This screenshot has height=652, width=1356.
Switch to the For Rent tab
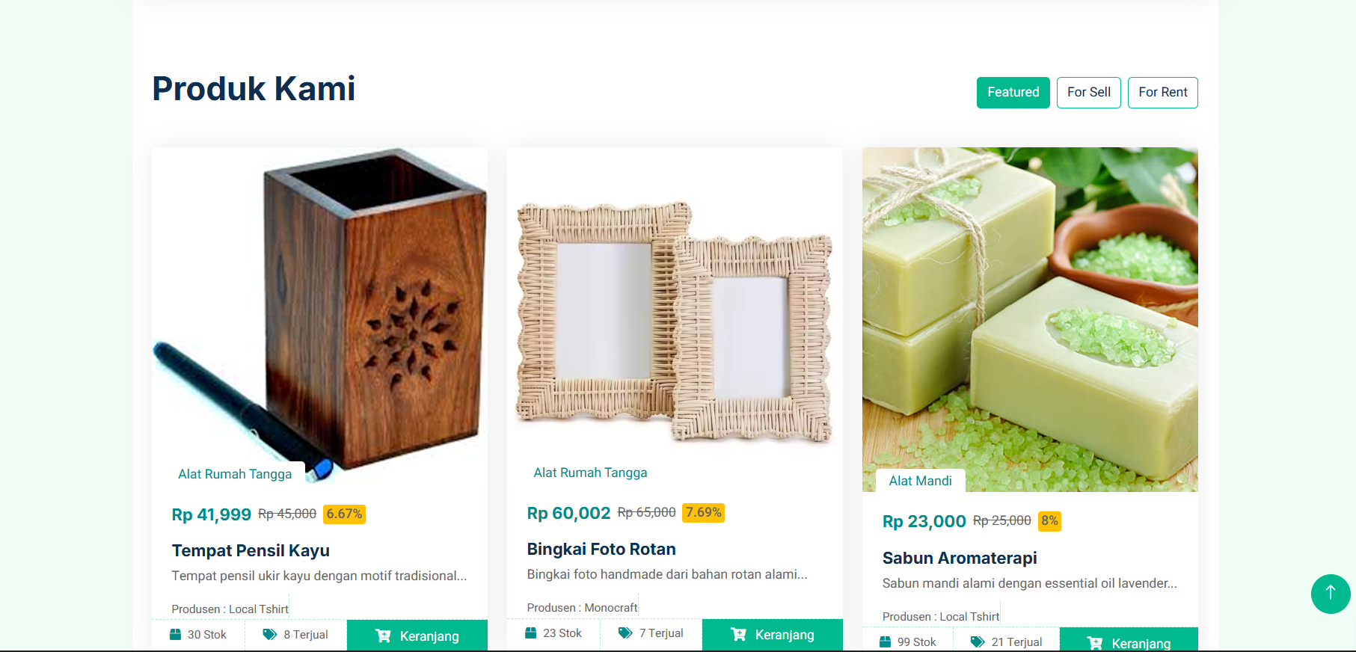[1162, 93]
